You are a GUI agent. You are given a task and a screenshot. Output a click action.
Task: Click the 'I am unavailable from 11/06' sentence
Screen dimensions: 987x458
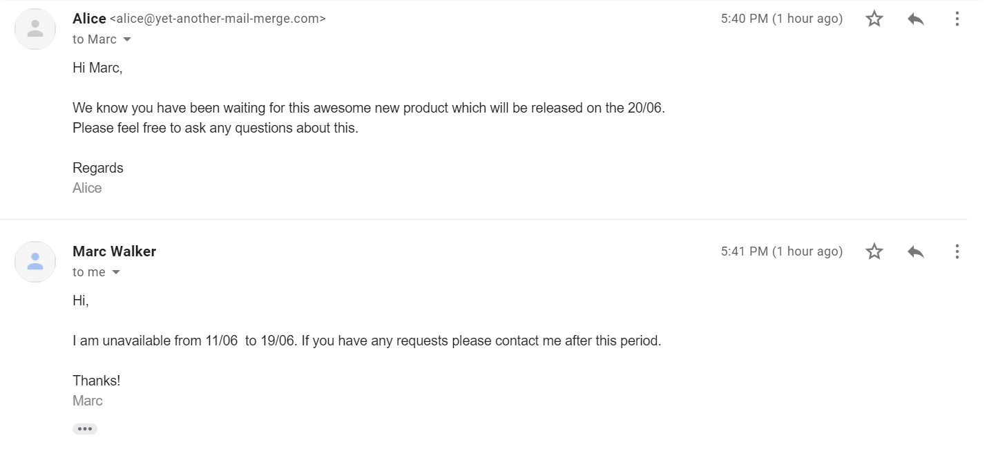coord(366,341)
